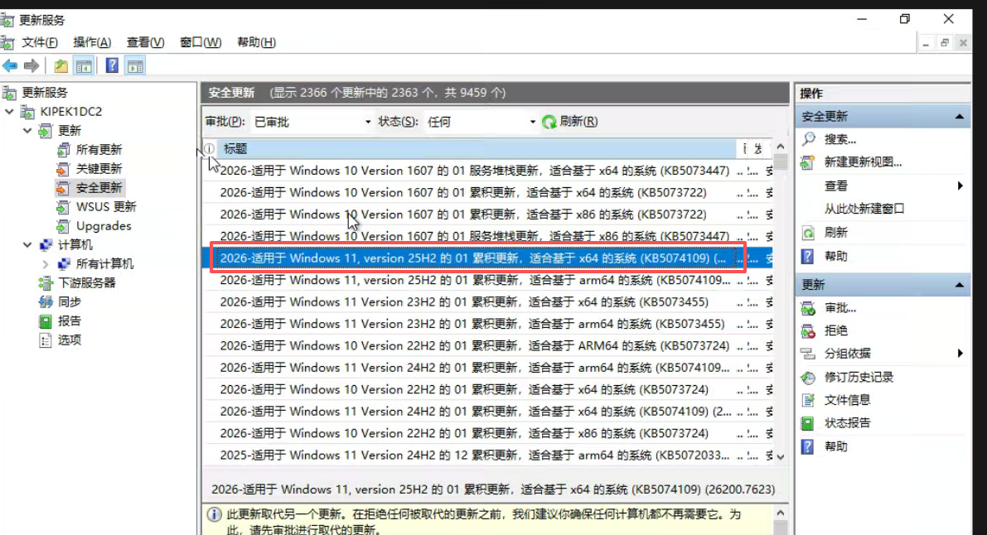Screen dimensions: 987x535
Task: Click the blue Help toolbar icon
Action: point(112,65)
